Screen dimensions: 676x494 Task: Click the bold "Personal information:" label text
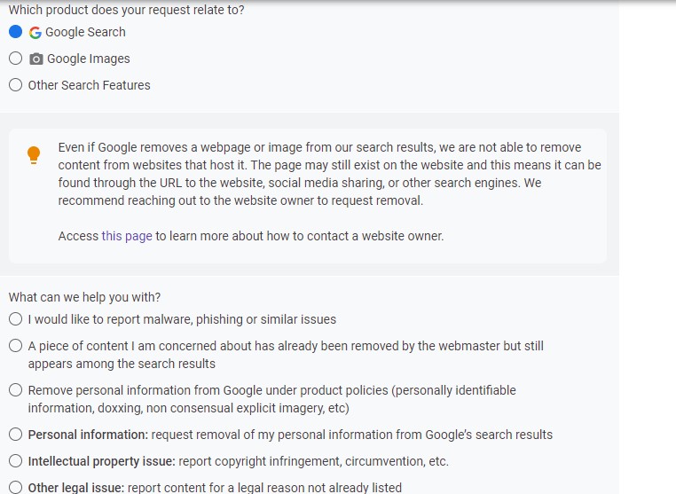[x=88, y=435]
